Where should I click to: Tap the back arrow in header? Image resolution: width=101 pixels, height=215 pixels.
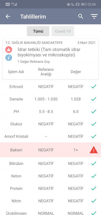point(8,17)
